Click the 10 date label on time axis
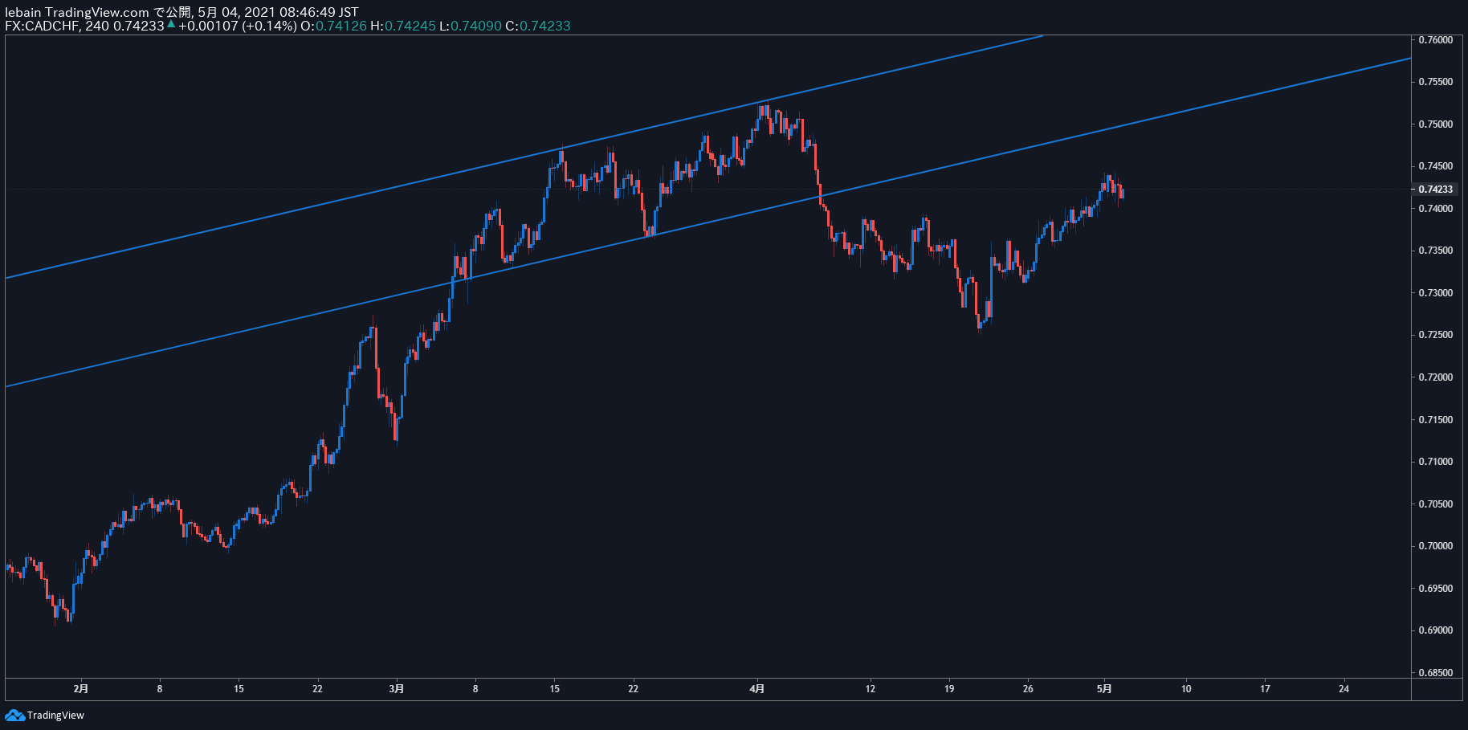Image resolution: width=1468 pixels, height=730 pixels. [x=1186, y=688]
